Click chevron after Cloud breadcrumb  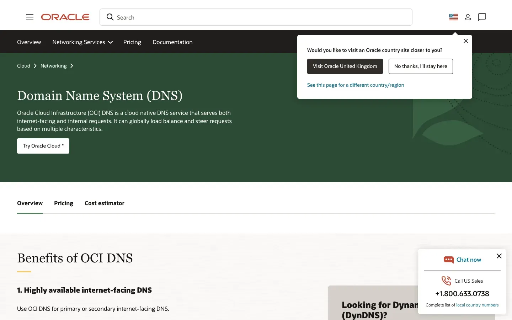[35, 66]
